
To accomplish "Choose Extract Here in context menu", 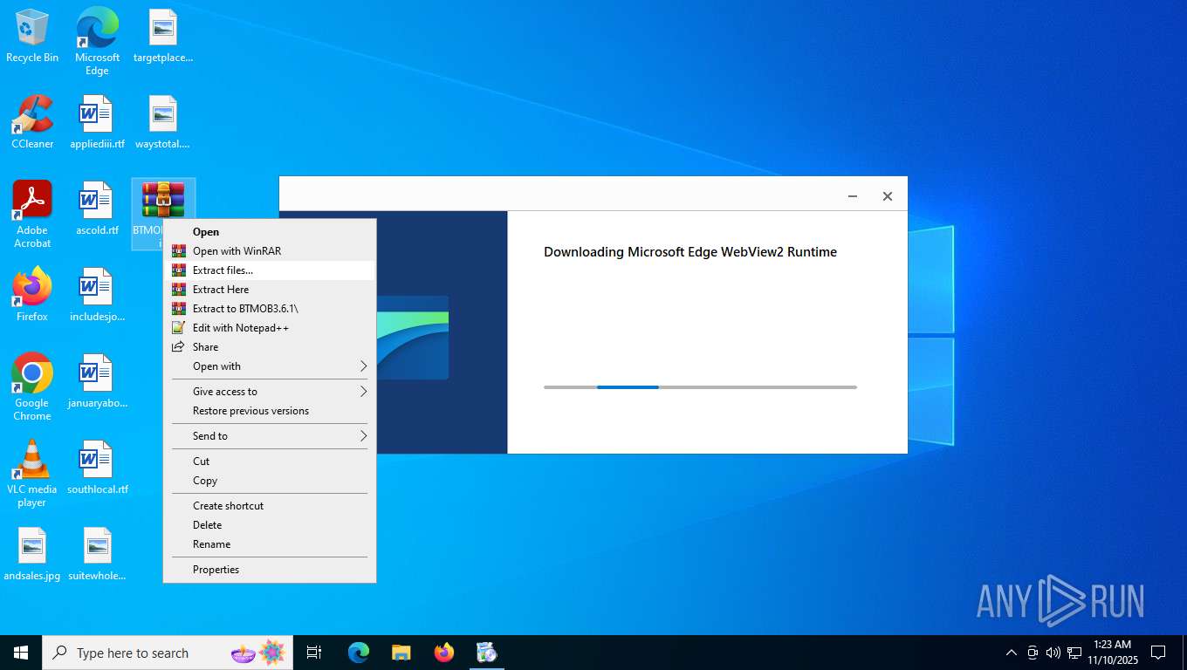I will [270, 290].
